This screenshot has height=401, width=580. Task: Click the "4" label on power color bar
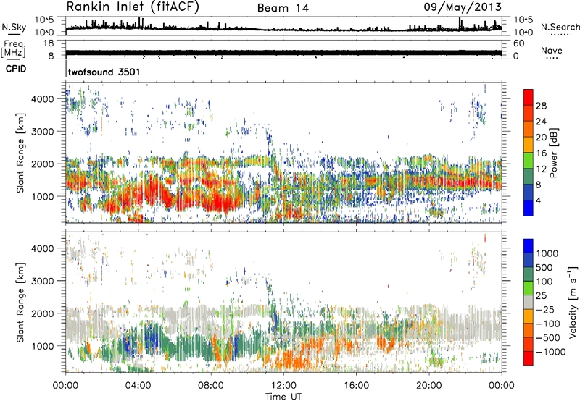[x=539, y=201]
